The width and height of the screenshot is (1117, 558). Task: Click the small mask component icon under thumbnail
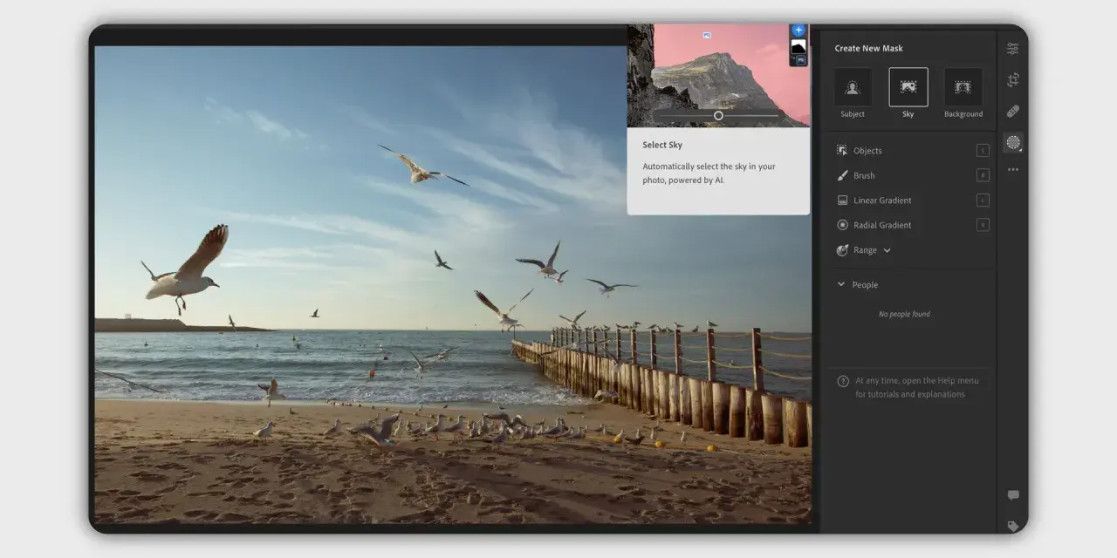(x=800, y=60)
